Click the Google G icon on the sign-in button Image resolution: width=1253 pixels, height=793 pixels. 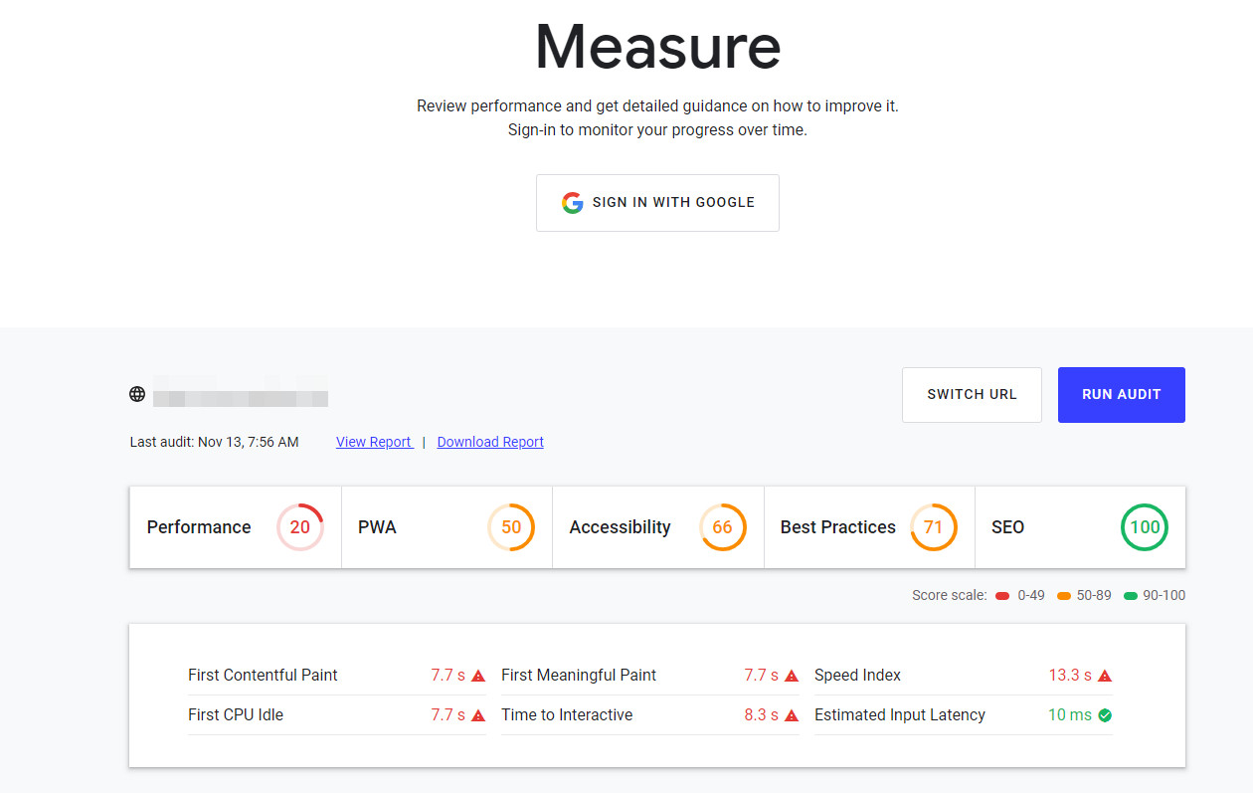[572, 202]
